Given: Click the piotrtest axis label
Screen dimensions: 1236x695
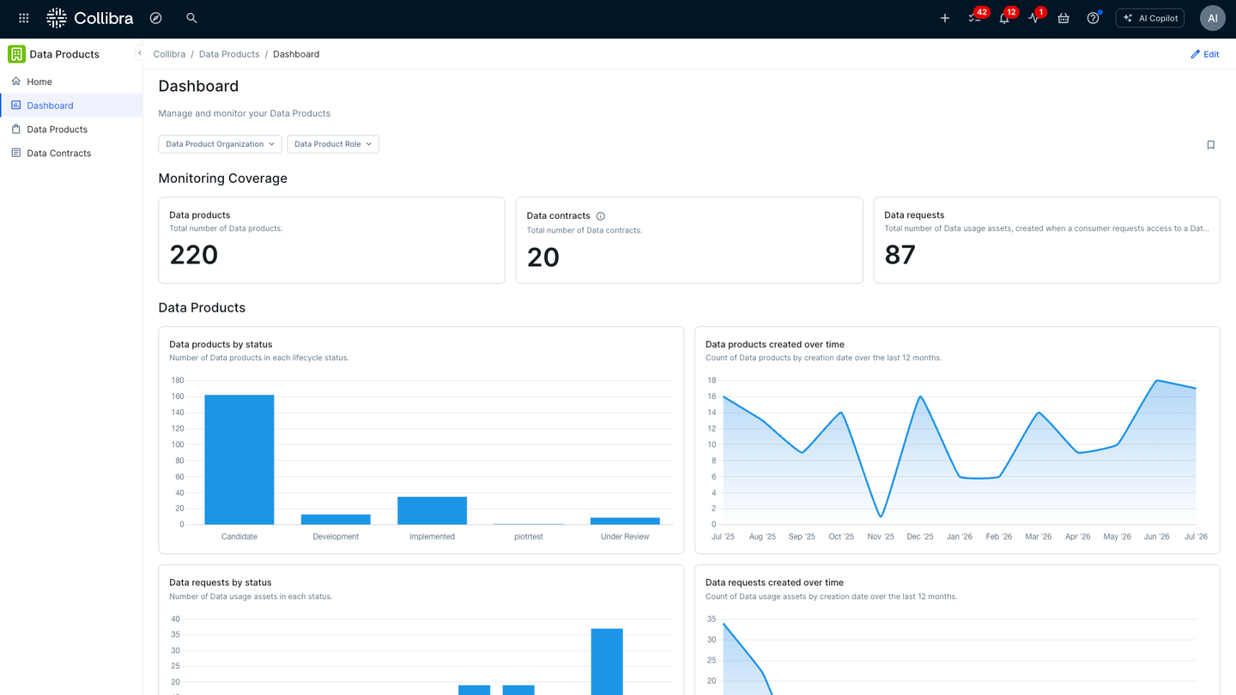Looking at the screenshot, I should point(529,536).
